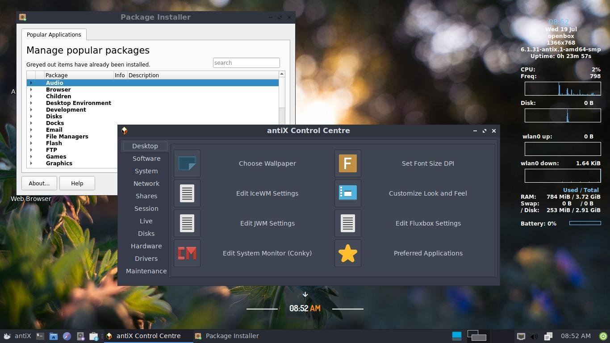610x343 pixels.
Task: Click the show desktop blue icon
Action: 457,336
